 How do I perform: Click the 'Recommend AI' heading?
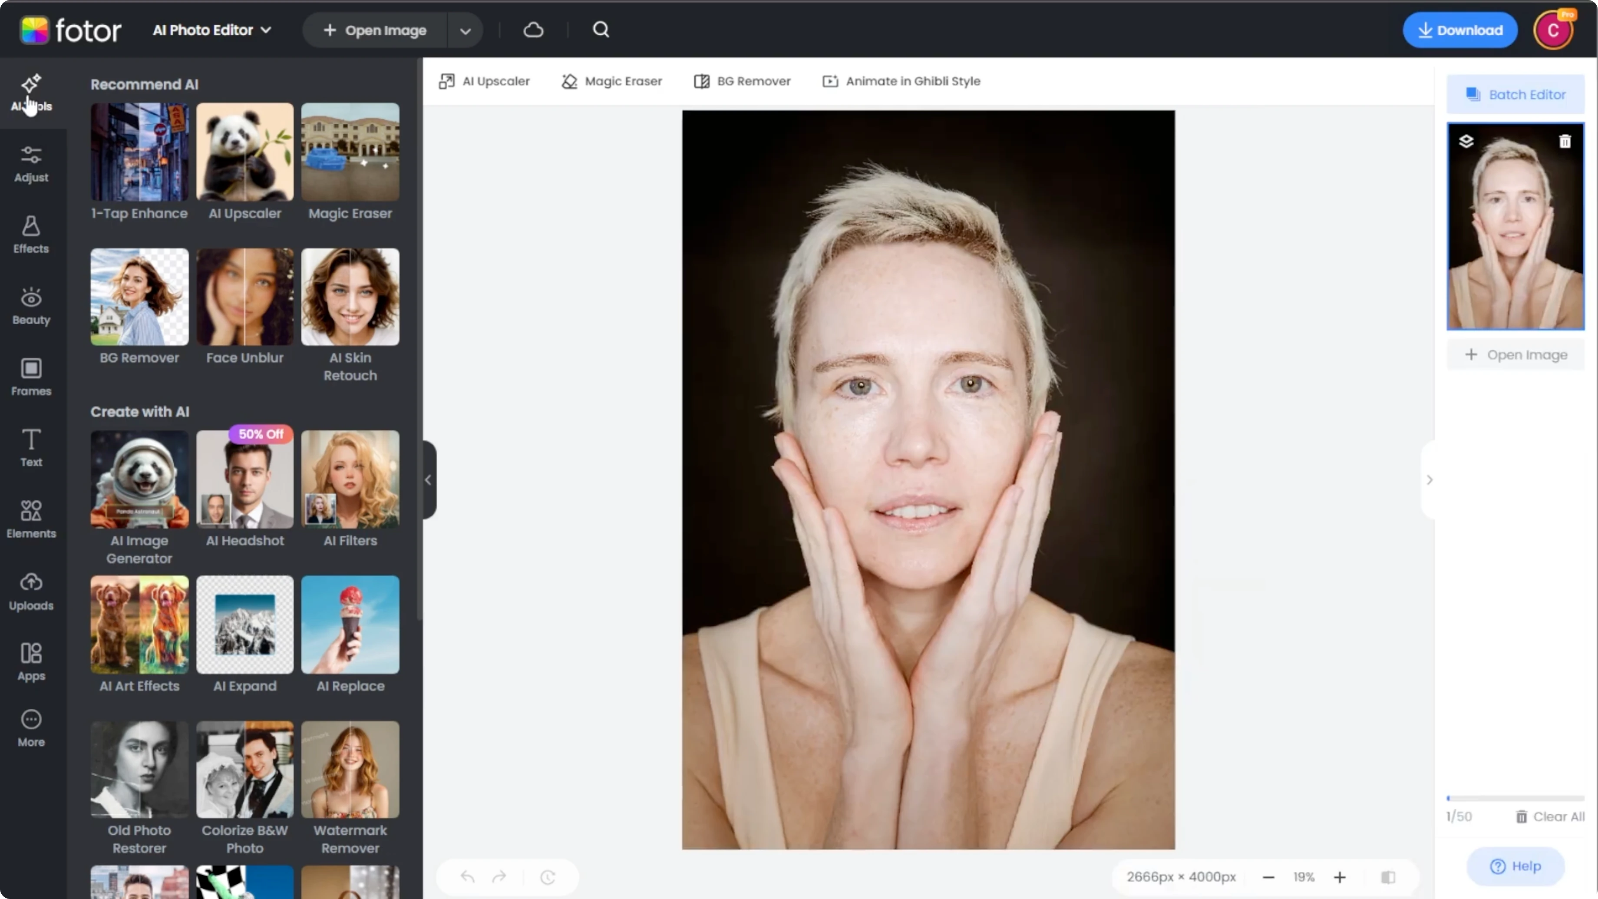(x=145, y=84)
